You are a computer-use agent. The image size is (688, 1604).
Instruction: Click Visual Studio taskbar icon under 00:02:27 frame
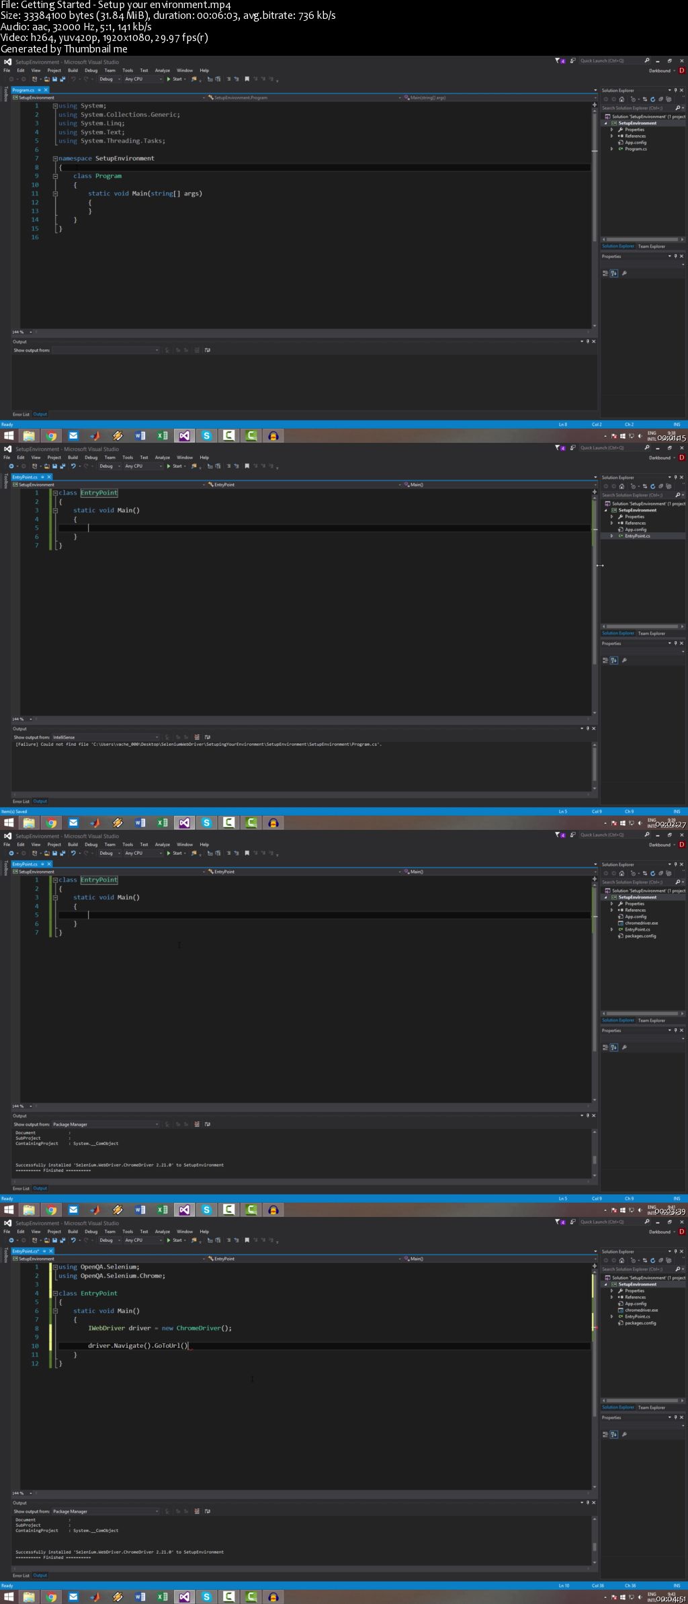(x=184, y=823)
